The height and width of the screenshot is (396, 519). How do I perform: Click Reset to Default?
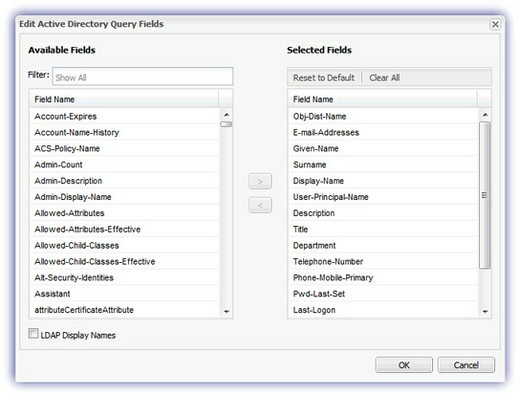coord(324,77)
